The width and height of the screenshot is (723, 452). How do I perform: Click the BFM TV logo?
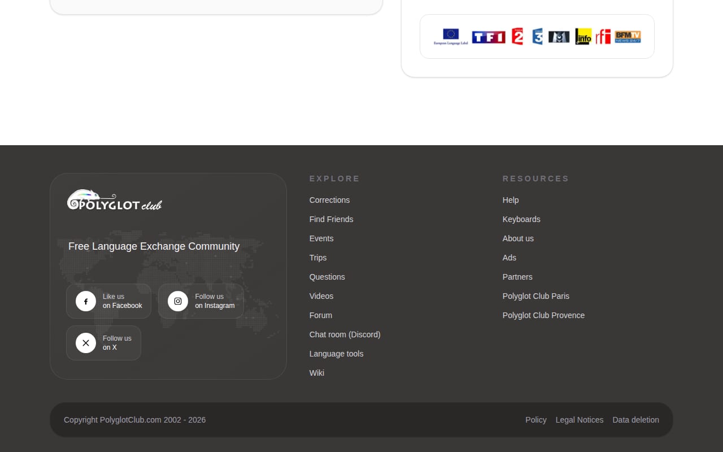coord(628,37)
